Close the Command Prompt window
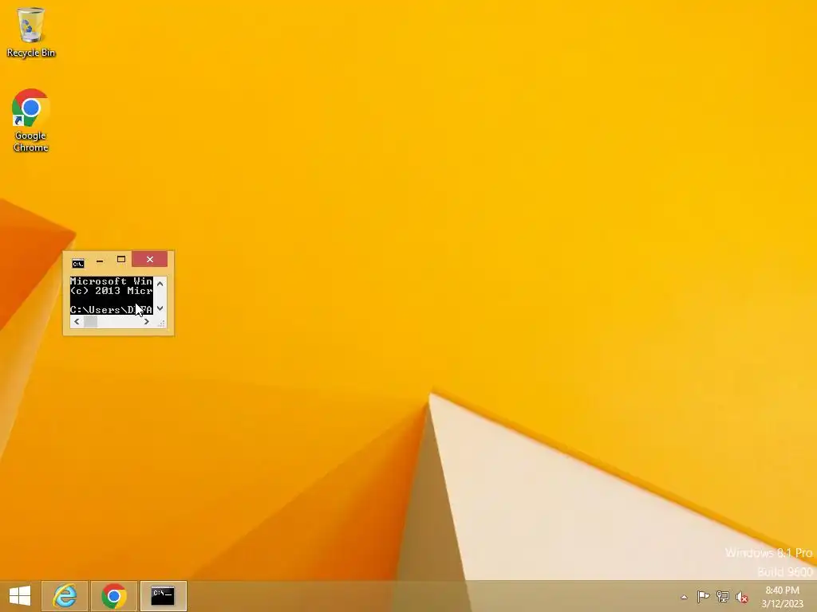Screen dimensions: 817x612 coord(149,259)
